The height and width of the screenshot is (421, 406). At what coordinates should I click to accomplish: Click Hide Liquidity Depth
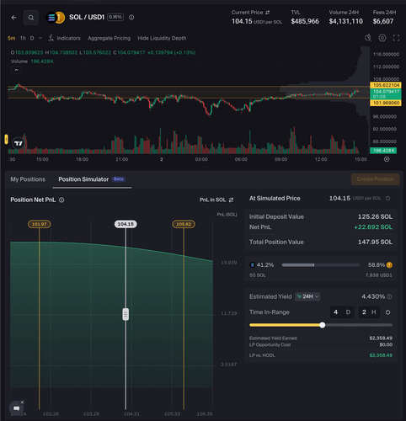point(162,38)
